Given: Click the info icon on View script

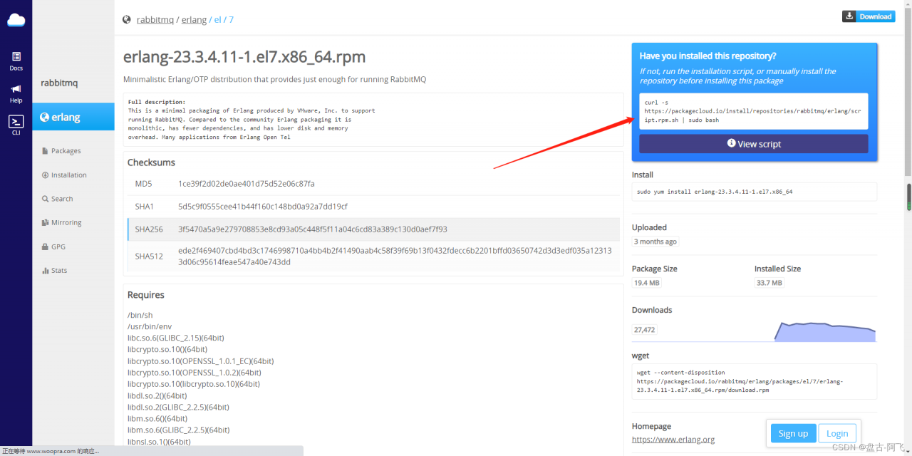Looking at the screenshot, I should [731, 143].
